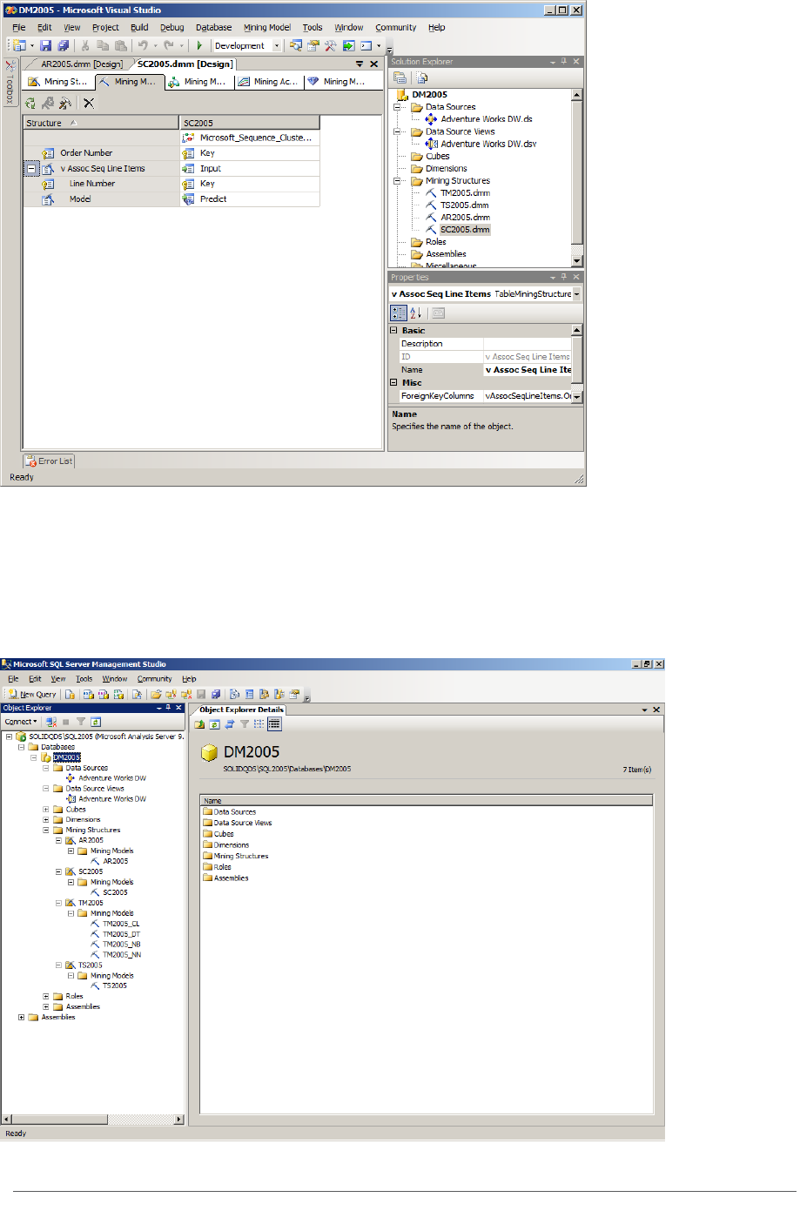Open Solution Configurations dropdown showing Development

[277, 45]
